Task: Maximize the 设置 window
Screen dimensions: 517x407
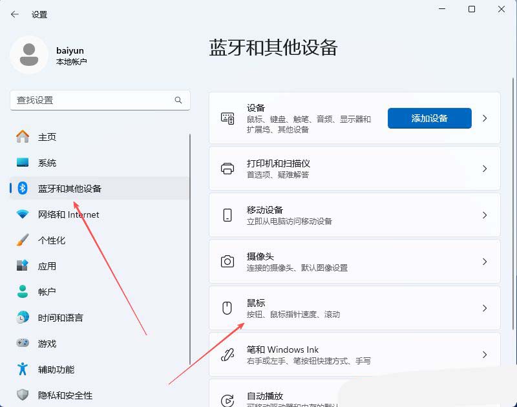Action: pyautogui.click(x=472, y=9)
